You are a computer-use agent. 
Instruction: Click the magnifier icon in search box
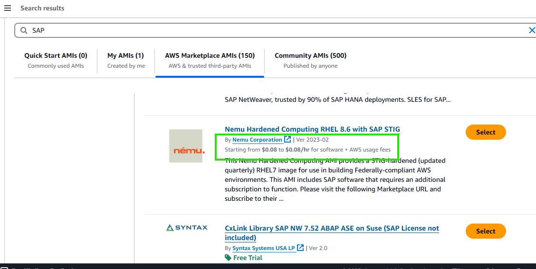[24, 30]
